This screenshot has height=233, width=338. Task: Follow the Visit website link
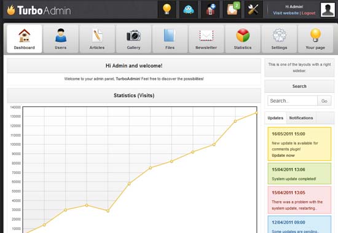tap(286, 13)
